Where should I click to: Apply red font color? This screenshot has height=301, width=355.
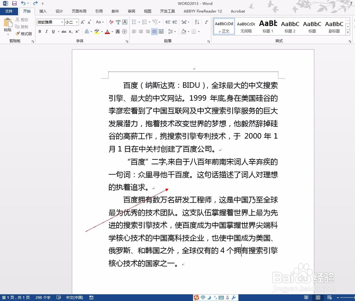[107, 32]
